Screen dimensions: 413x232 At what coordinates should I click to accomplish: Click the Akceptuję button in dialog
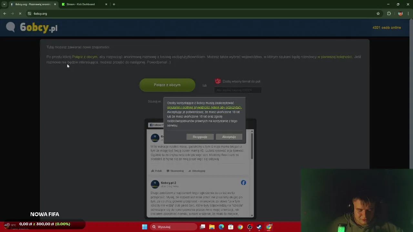[x=229, y=137]
